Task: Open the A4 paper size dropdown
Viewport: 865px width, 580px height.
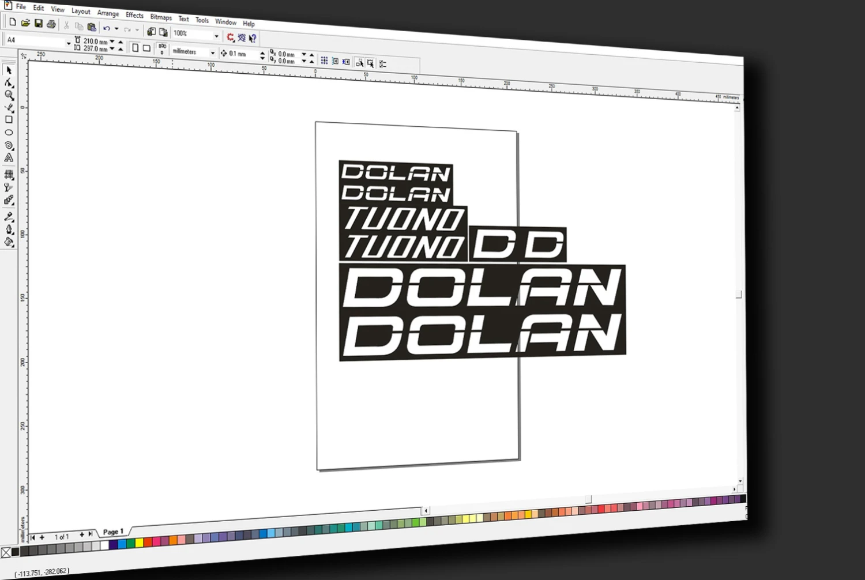Action: pos(69,43)
